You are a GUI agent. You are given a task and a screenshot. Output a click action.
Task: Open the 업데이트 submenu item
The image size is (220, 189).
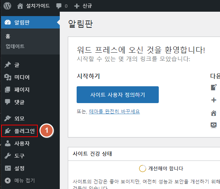(15, 46)
